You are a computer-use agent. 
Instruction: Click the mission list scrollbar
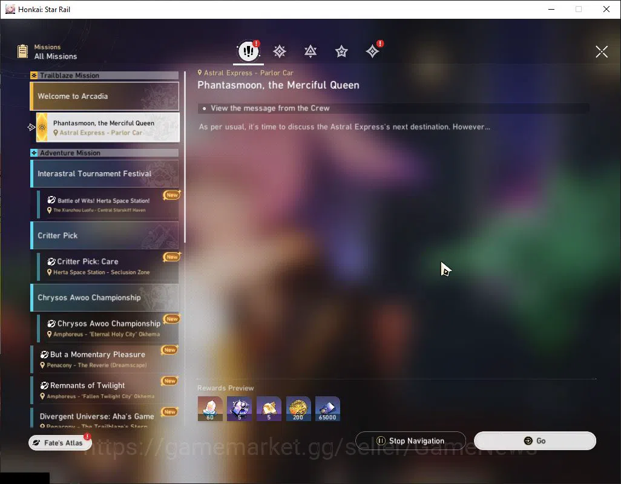coord(185,156)
